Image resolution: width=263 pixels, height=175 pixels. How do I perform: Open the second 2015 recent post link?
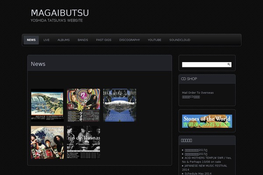pyautogui.click(x=196, y=154)
